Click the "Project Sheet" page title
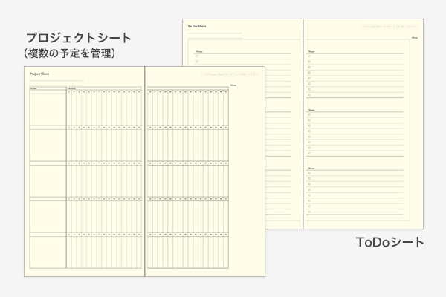This screenshot has height=297, width=446. (x=39, y=75)
